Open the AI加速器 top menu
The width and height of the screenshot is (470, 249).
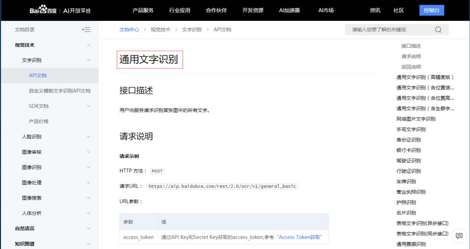289,10
